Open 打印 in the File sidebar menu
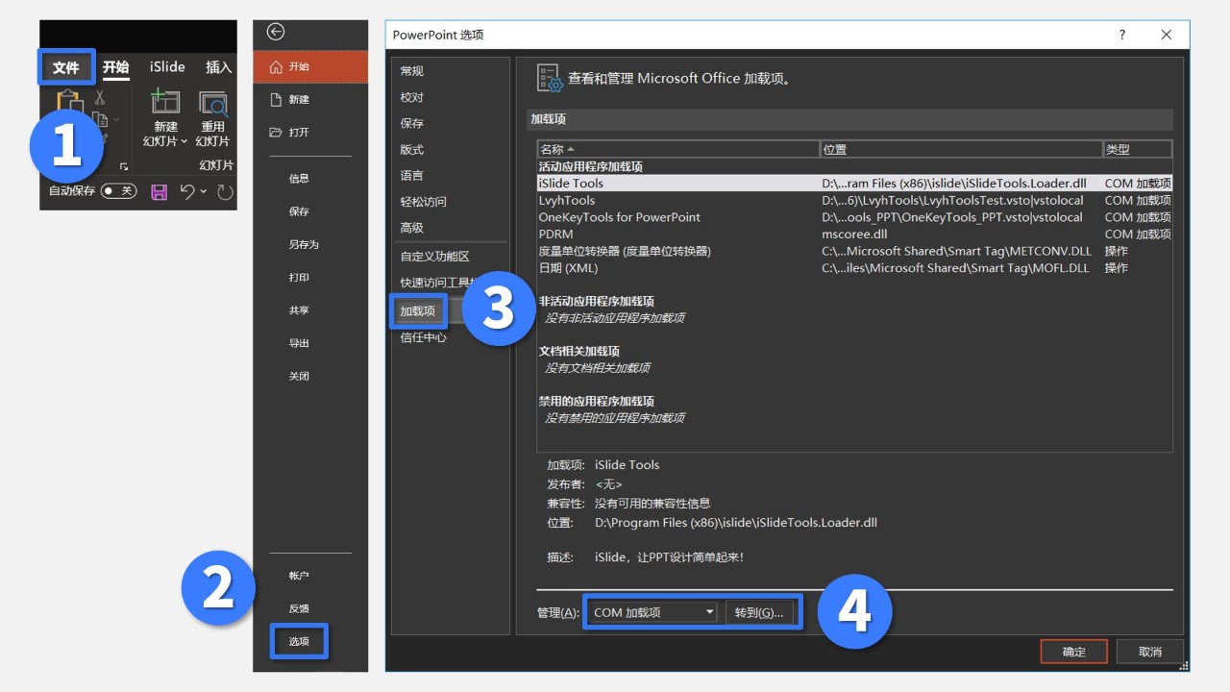The height and width of the screenshot is (692, 1230). tap(299, 278)
